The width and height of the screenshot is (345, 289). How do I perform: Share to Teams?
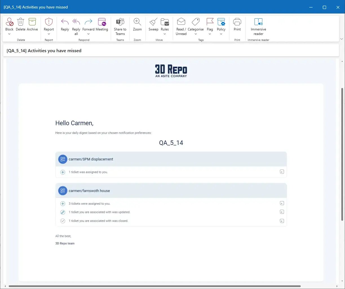click(120, 27)
